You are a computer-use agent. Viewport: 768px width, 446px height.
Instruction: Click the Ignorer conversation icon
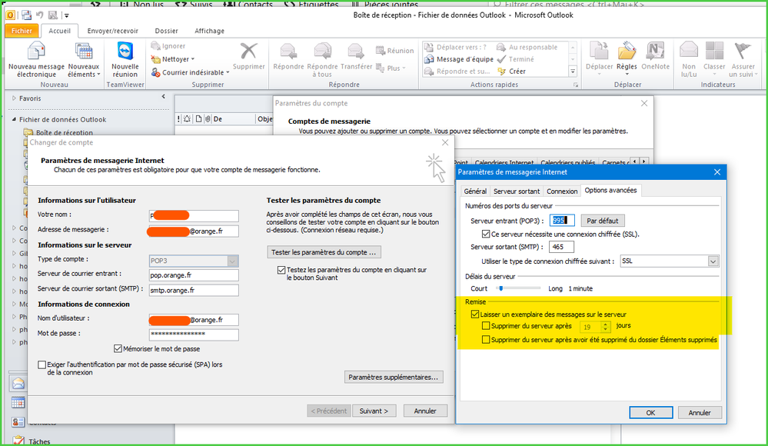(x=156, y=45)
